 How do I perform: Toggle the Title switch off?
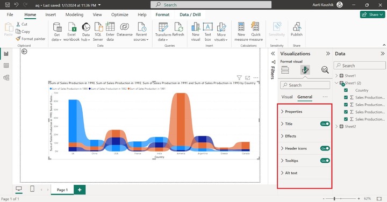click(x=325, y=124)
